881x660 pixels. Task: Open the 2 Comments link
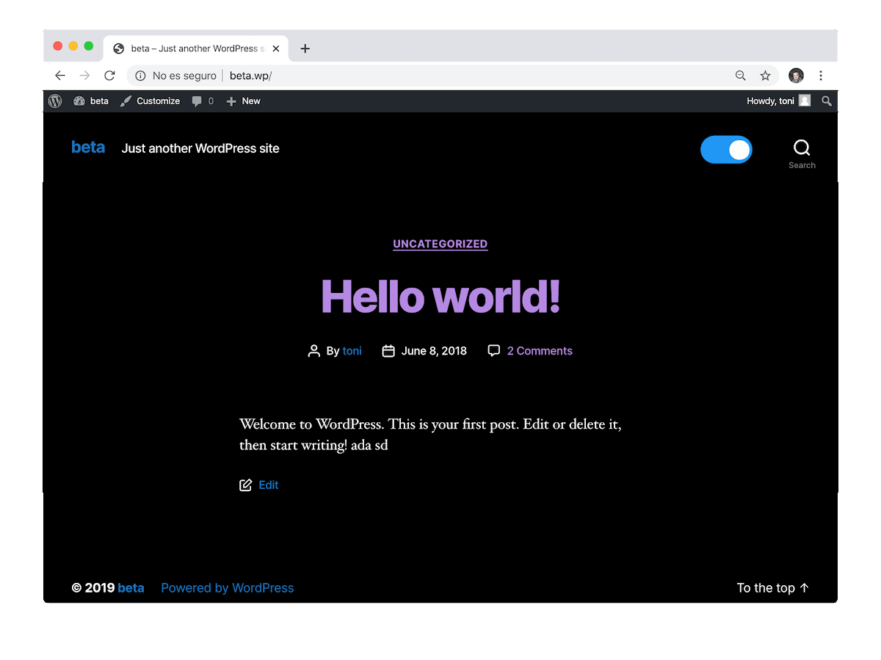[540, 351]
